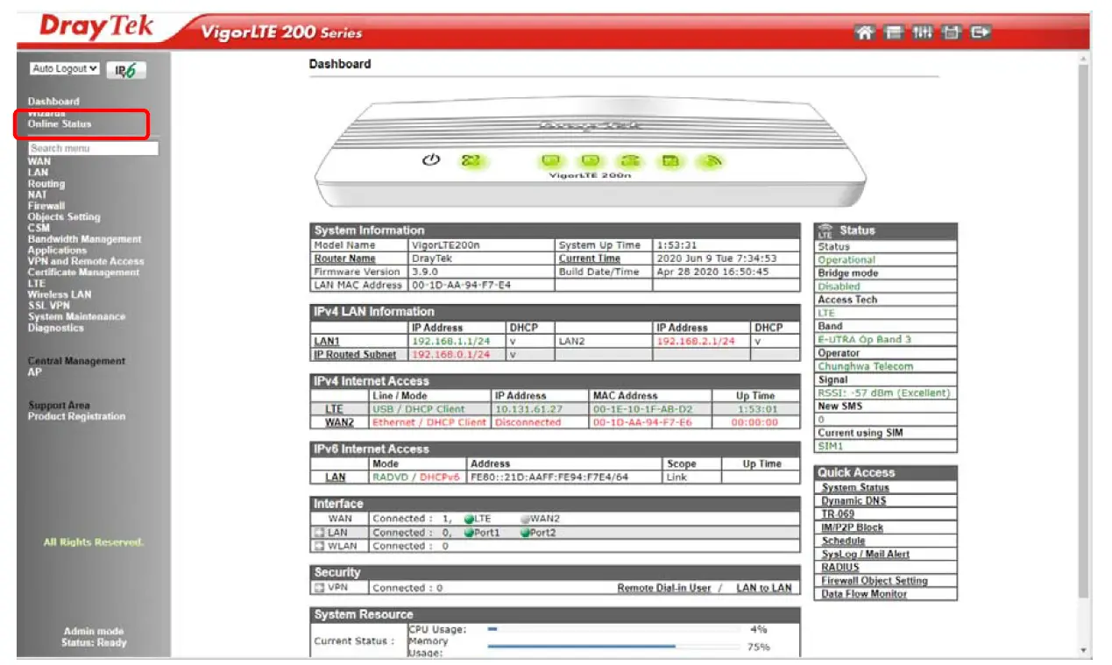
Task: Open TR-069 in Quick Access
Action: coord(838,514)
